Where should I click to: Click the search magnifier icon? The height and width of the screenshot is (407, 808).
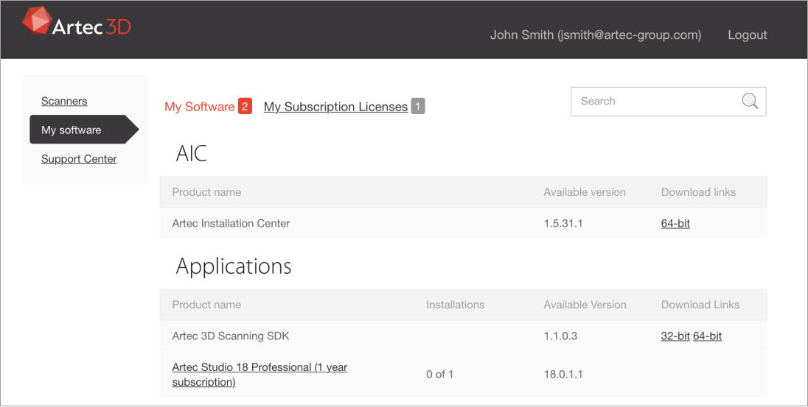750,101
